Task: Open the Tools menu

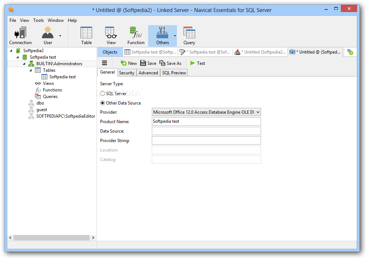Action: [x=38, y=20]
